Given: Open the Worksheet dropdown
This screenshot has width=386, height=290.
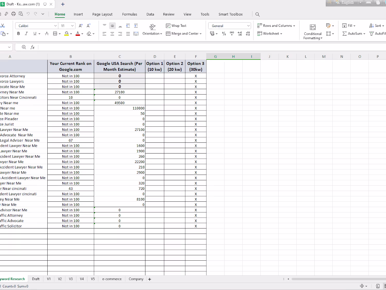Looking at the screenshot, I should pyautogui.click(x=270, y=33).
